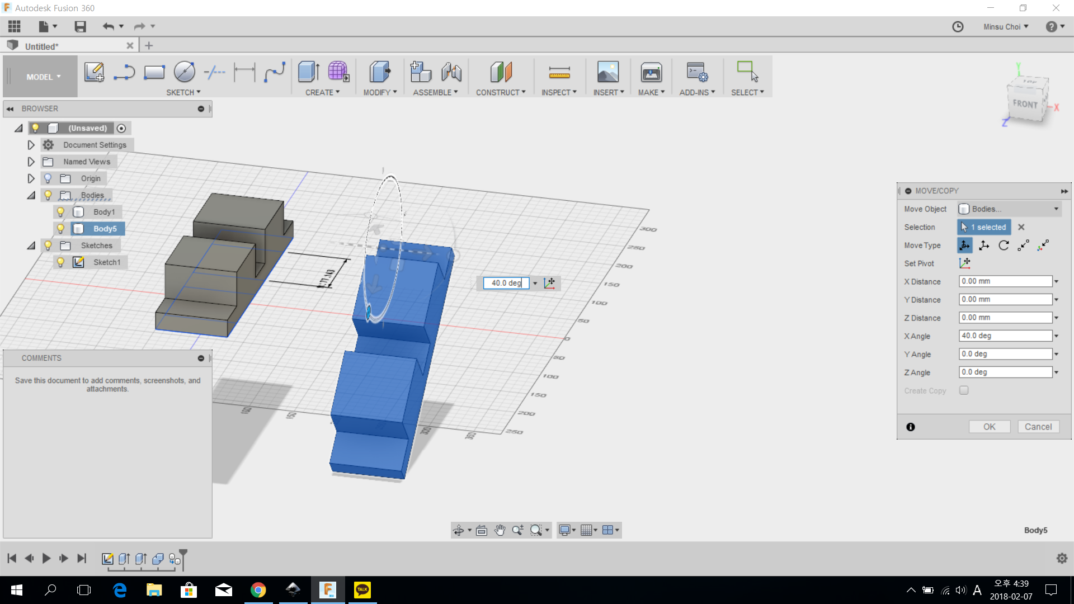The width and height of the screenshot is (1074, 604).
Task: Activate the Sketch Dimension tool
Action: pos(245,72)
